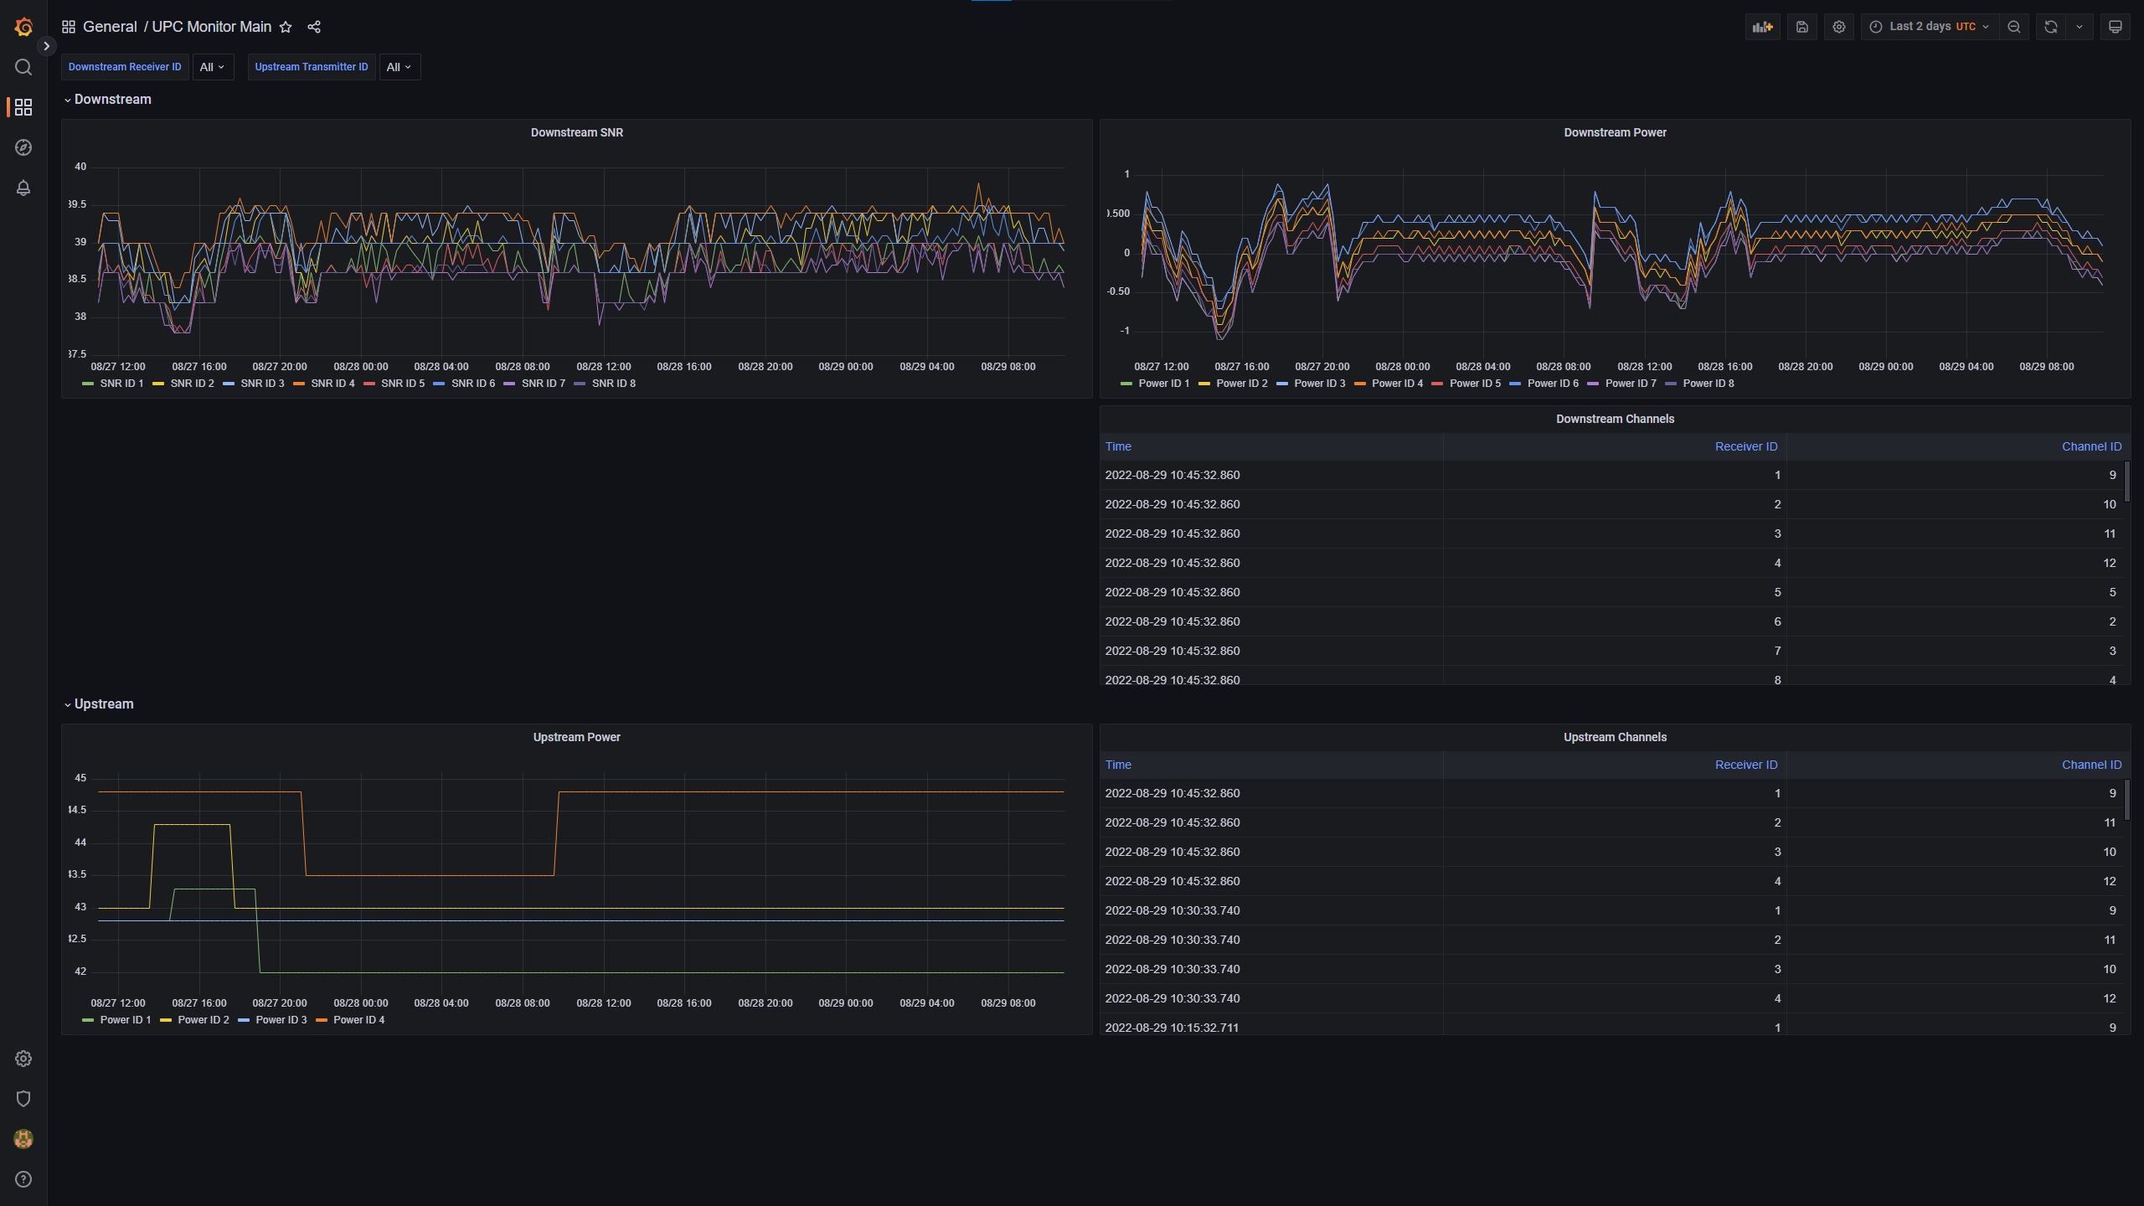The height and width of the screenshot is (1206, 2144).
Task: Open user profile avatar
Action: [x=23, y=1139]
